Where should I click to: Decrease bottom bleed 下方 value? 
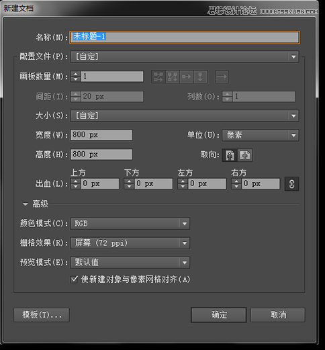coord(129,186)
